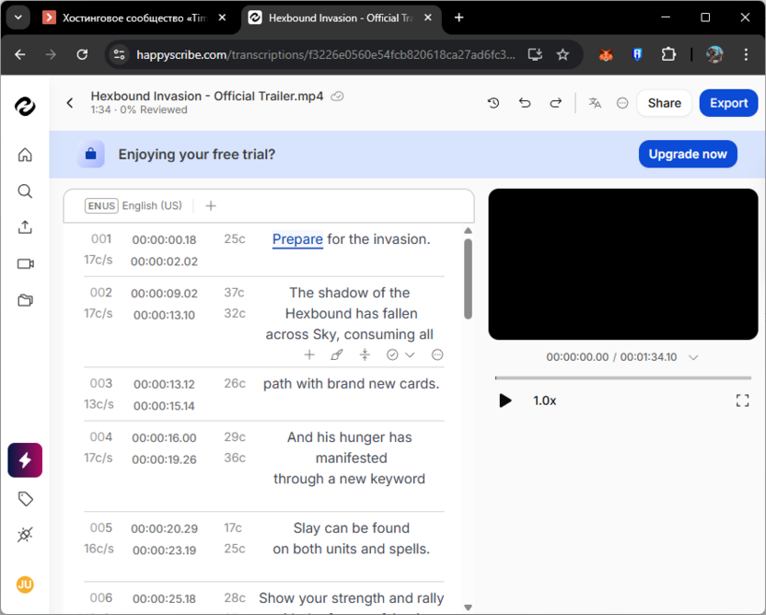Image resolution: width=766 pixels, height=615 pixels.
Task: Click segment number 004
Action: [x=100, y=436]
